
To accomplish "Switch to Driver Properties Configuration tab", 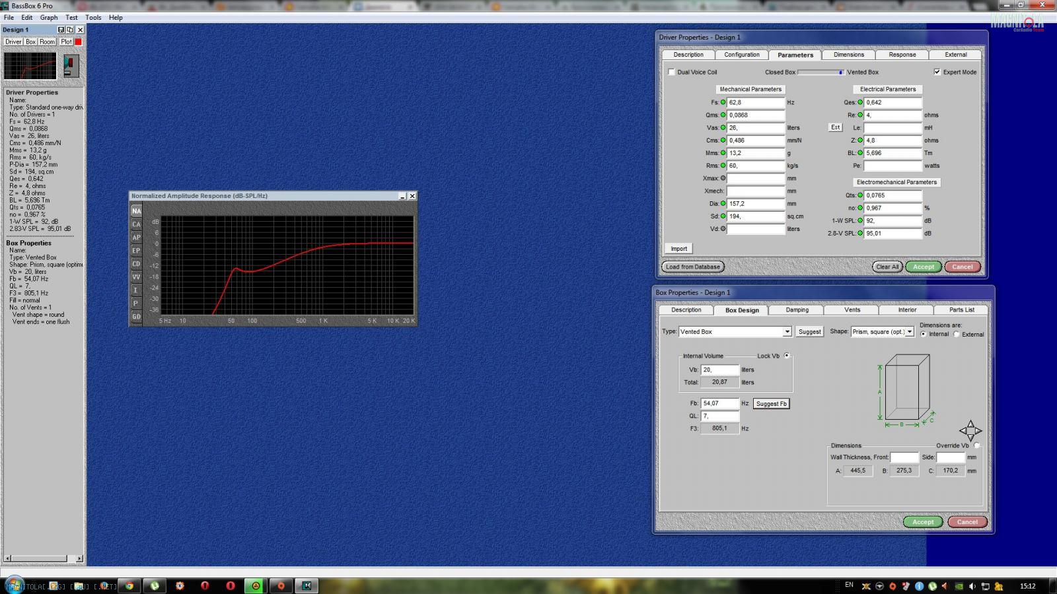I will pos(742,55).
